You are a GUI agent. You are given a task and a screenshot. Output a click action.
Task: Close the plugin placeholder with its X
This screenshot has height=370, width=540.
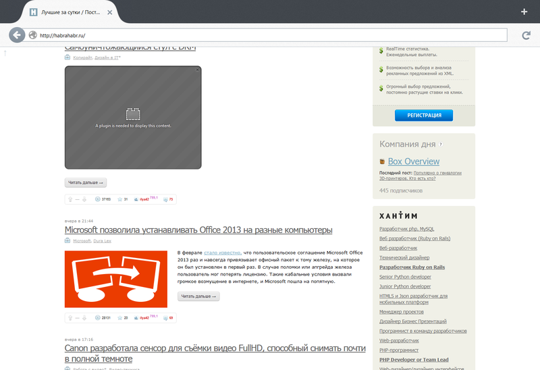197,70
